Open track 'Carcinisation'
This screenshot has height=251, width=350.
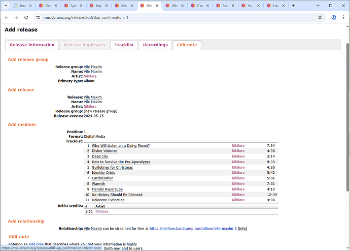102,178
